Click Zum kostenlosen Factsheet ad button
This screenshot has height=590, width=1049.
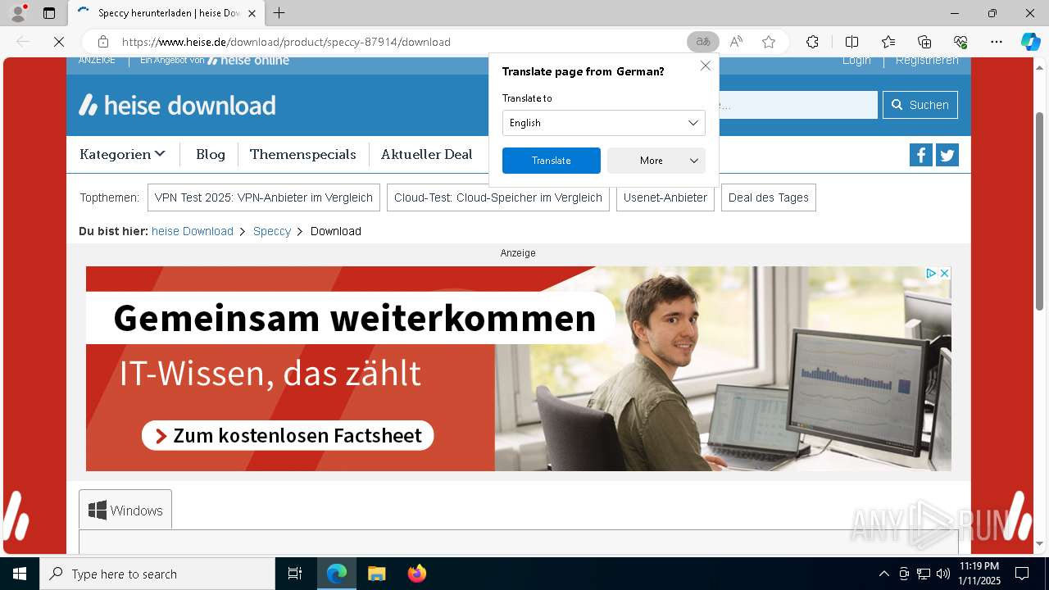[288, 435]
